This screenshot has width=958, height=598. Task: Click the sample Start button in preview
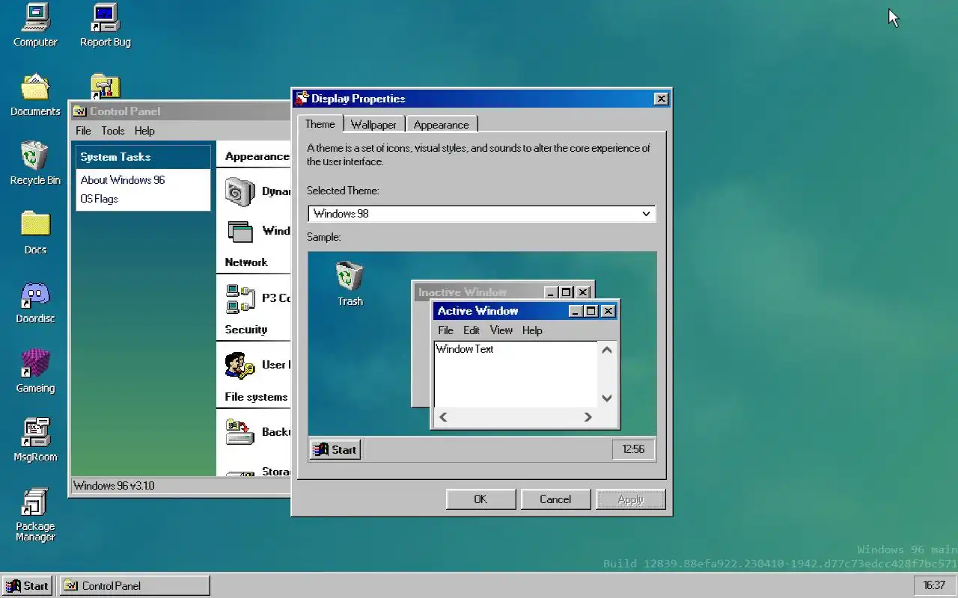click(x=335, y=449)
